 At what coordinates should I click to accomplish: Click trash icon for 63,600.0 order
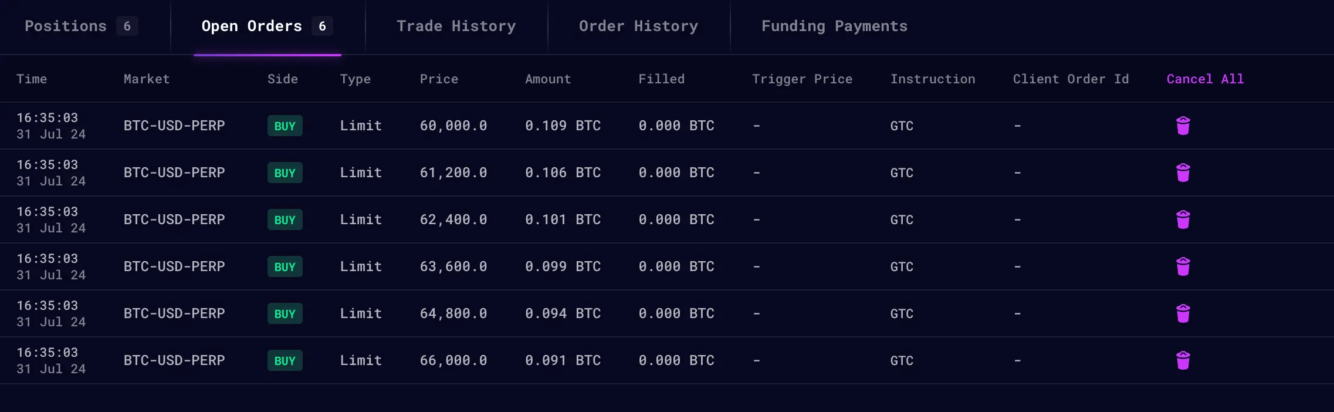pyautogui.click(x=1183, y=266)
